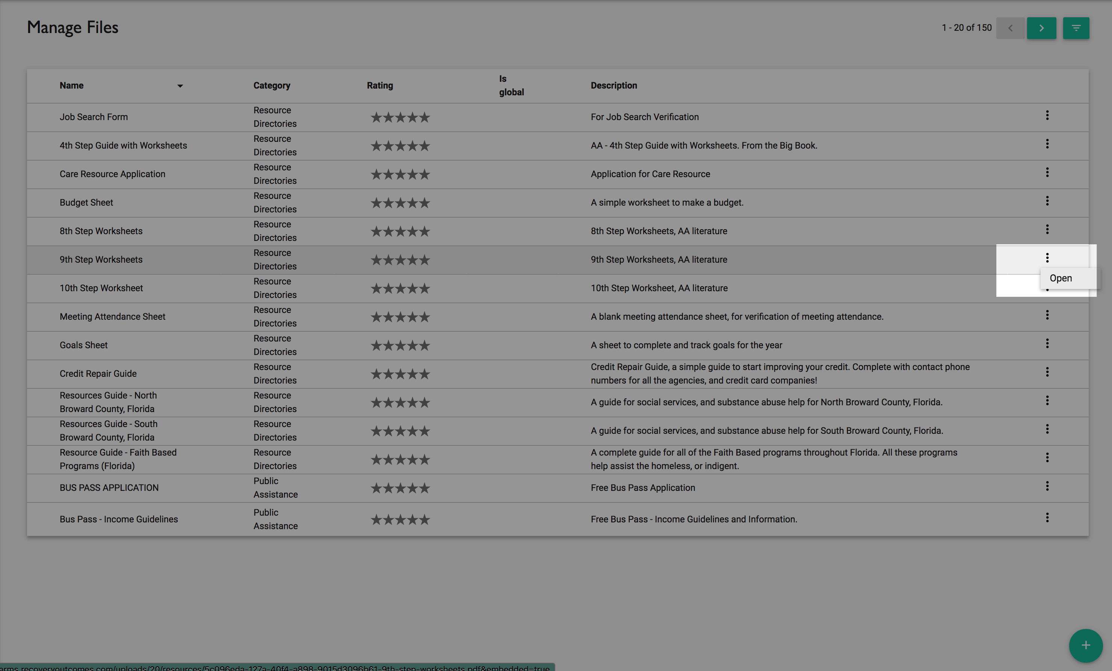Open the more options for Budget Sheet row

[x=1047, y=201]
